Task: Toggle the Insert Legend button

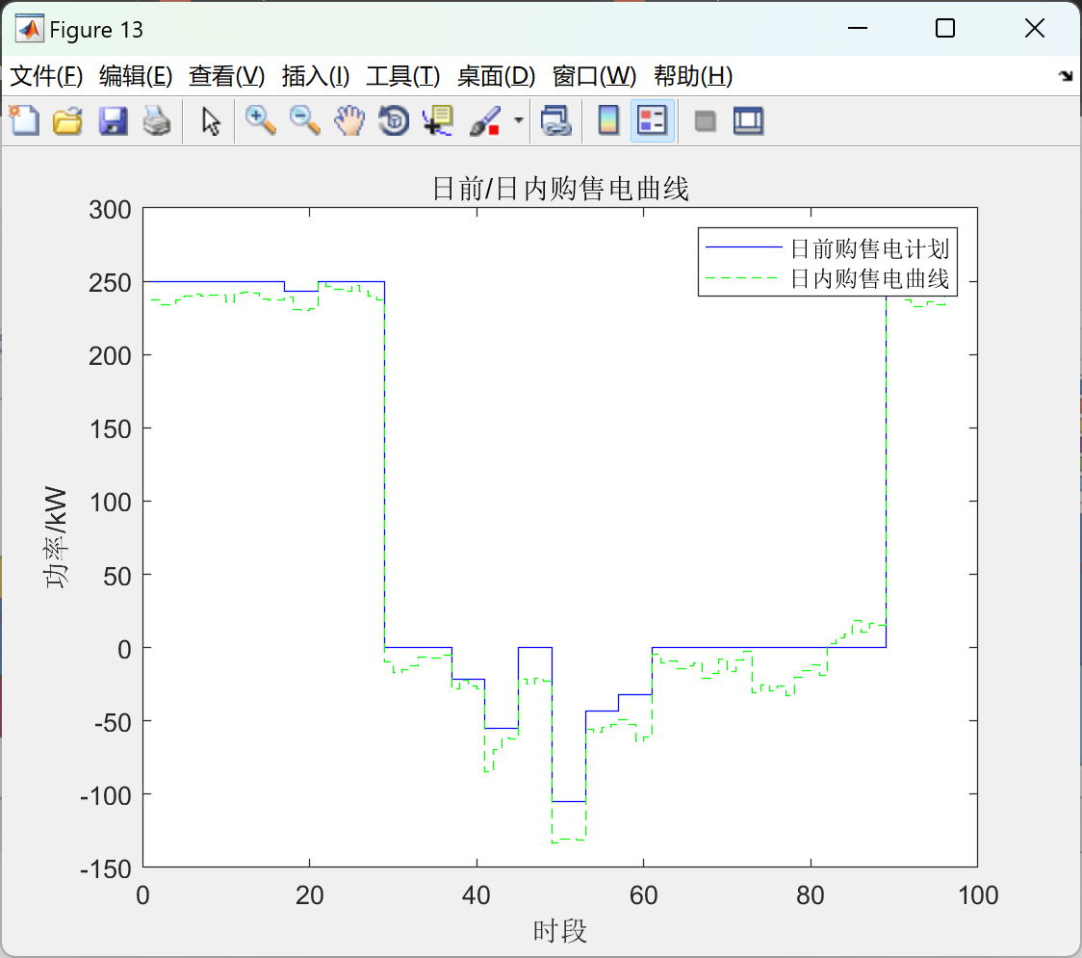Action: [652, 120]
